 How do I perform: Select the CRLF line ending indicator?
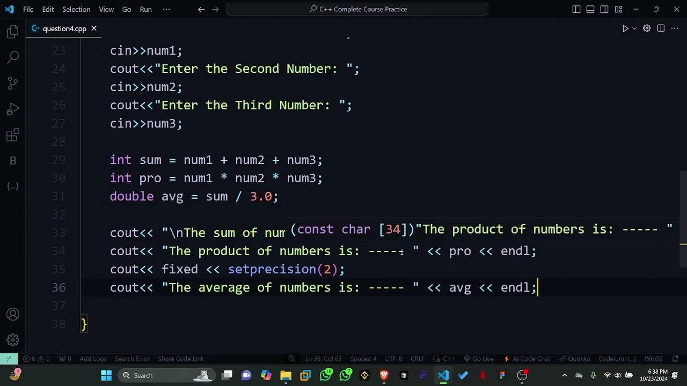(x=417, y=359)
